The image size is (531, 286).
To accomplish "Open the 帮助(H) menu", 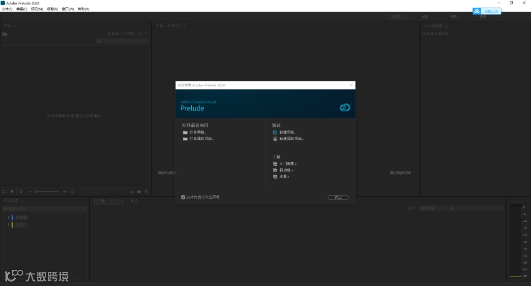I will [x=84, y=9].
